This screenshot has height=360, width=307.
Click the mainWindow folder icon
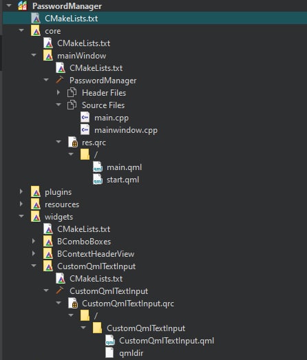point(48,56)
